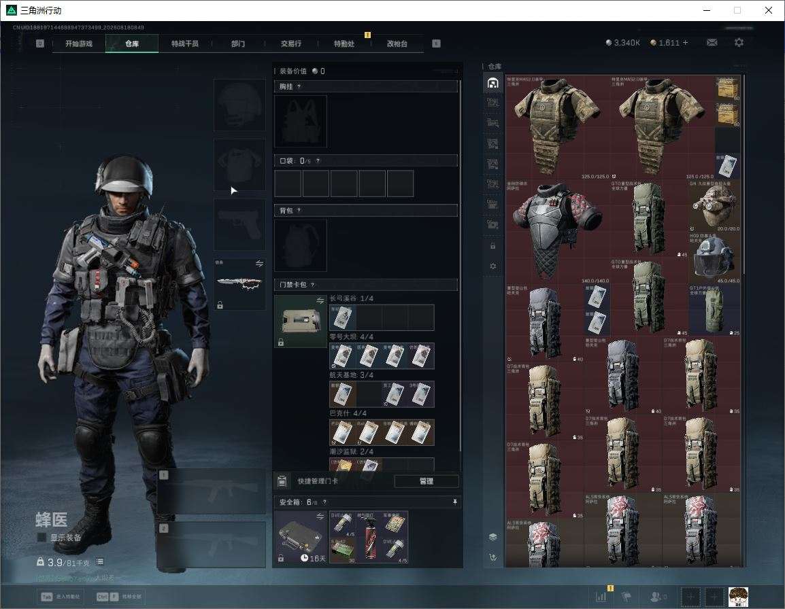785x609 pixels.
Task: Click the 3,340K currency balance
Action: [x=623, y=43]
